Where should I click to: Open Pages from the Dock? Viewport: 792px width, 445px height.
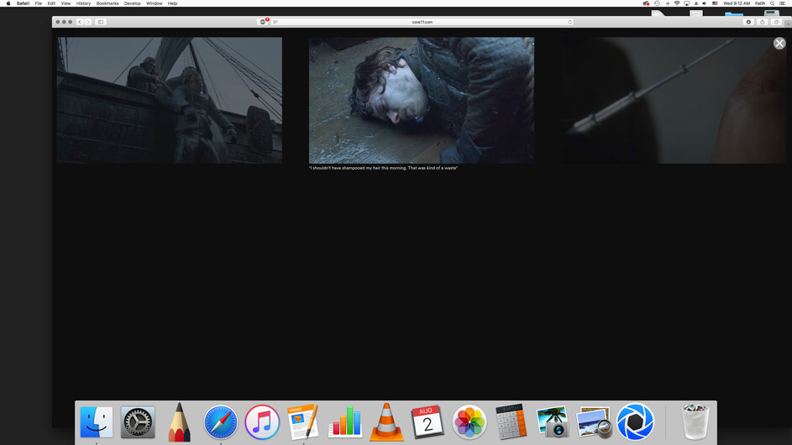[x=303, y=421]
